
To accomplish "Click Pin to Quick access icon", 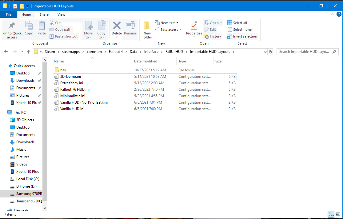I will pyautogui.click(x=12, y=26).
